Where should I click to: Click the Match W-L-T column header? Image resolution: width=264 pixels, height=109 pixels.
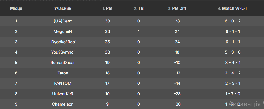tap(235, 8)
